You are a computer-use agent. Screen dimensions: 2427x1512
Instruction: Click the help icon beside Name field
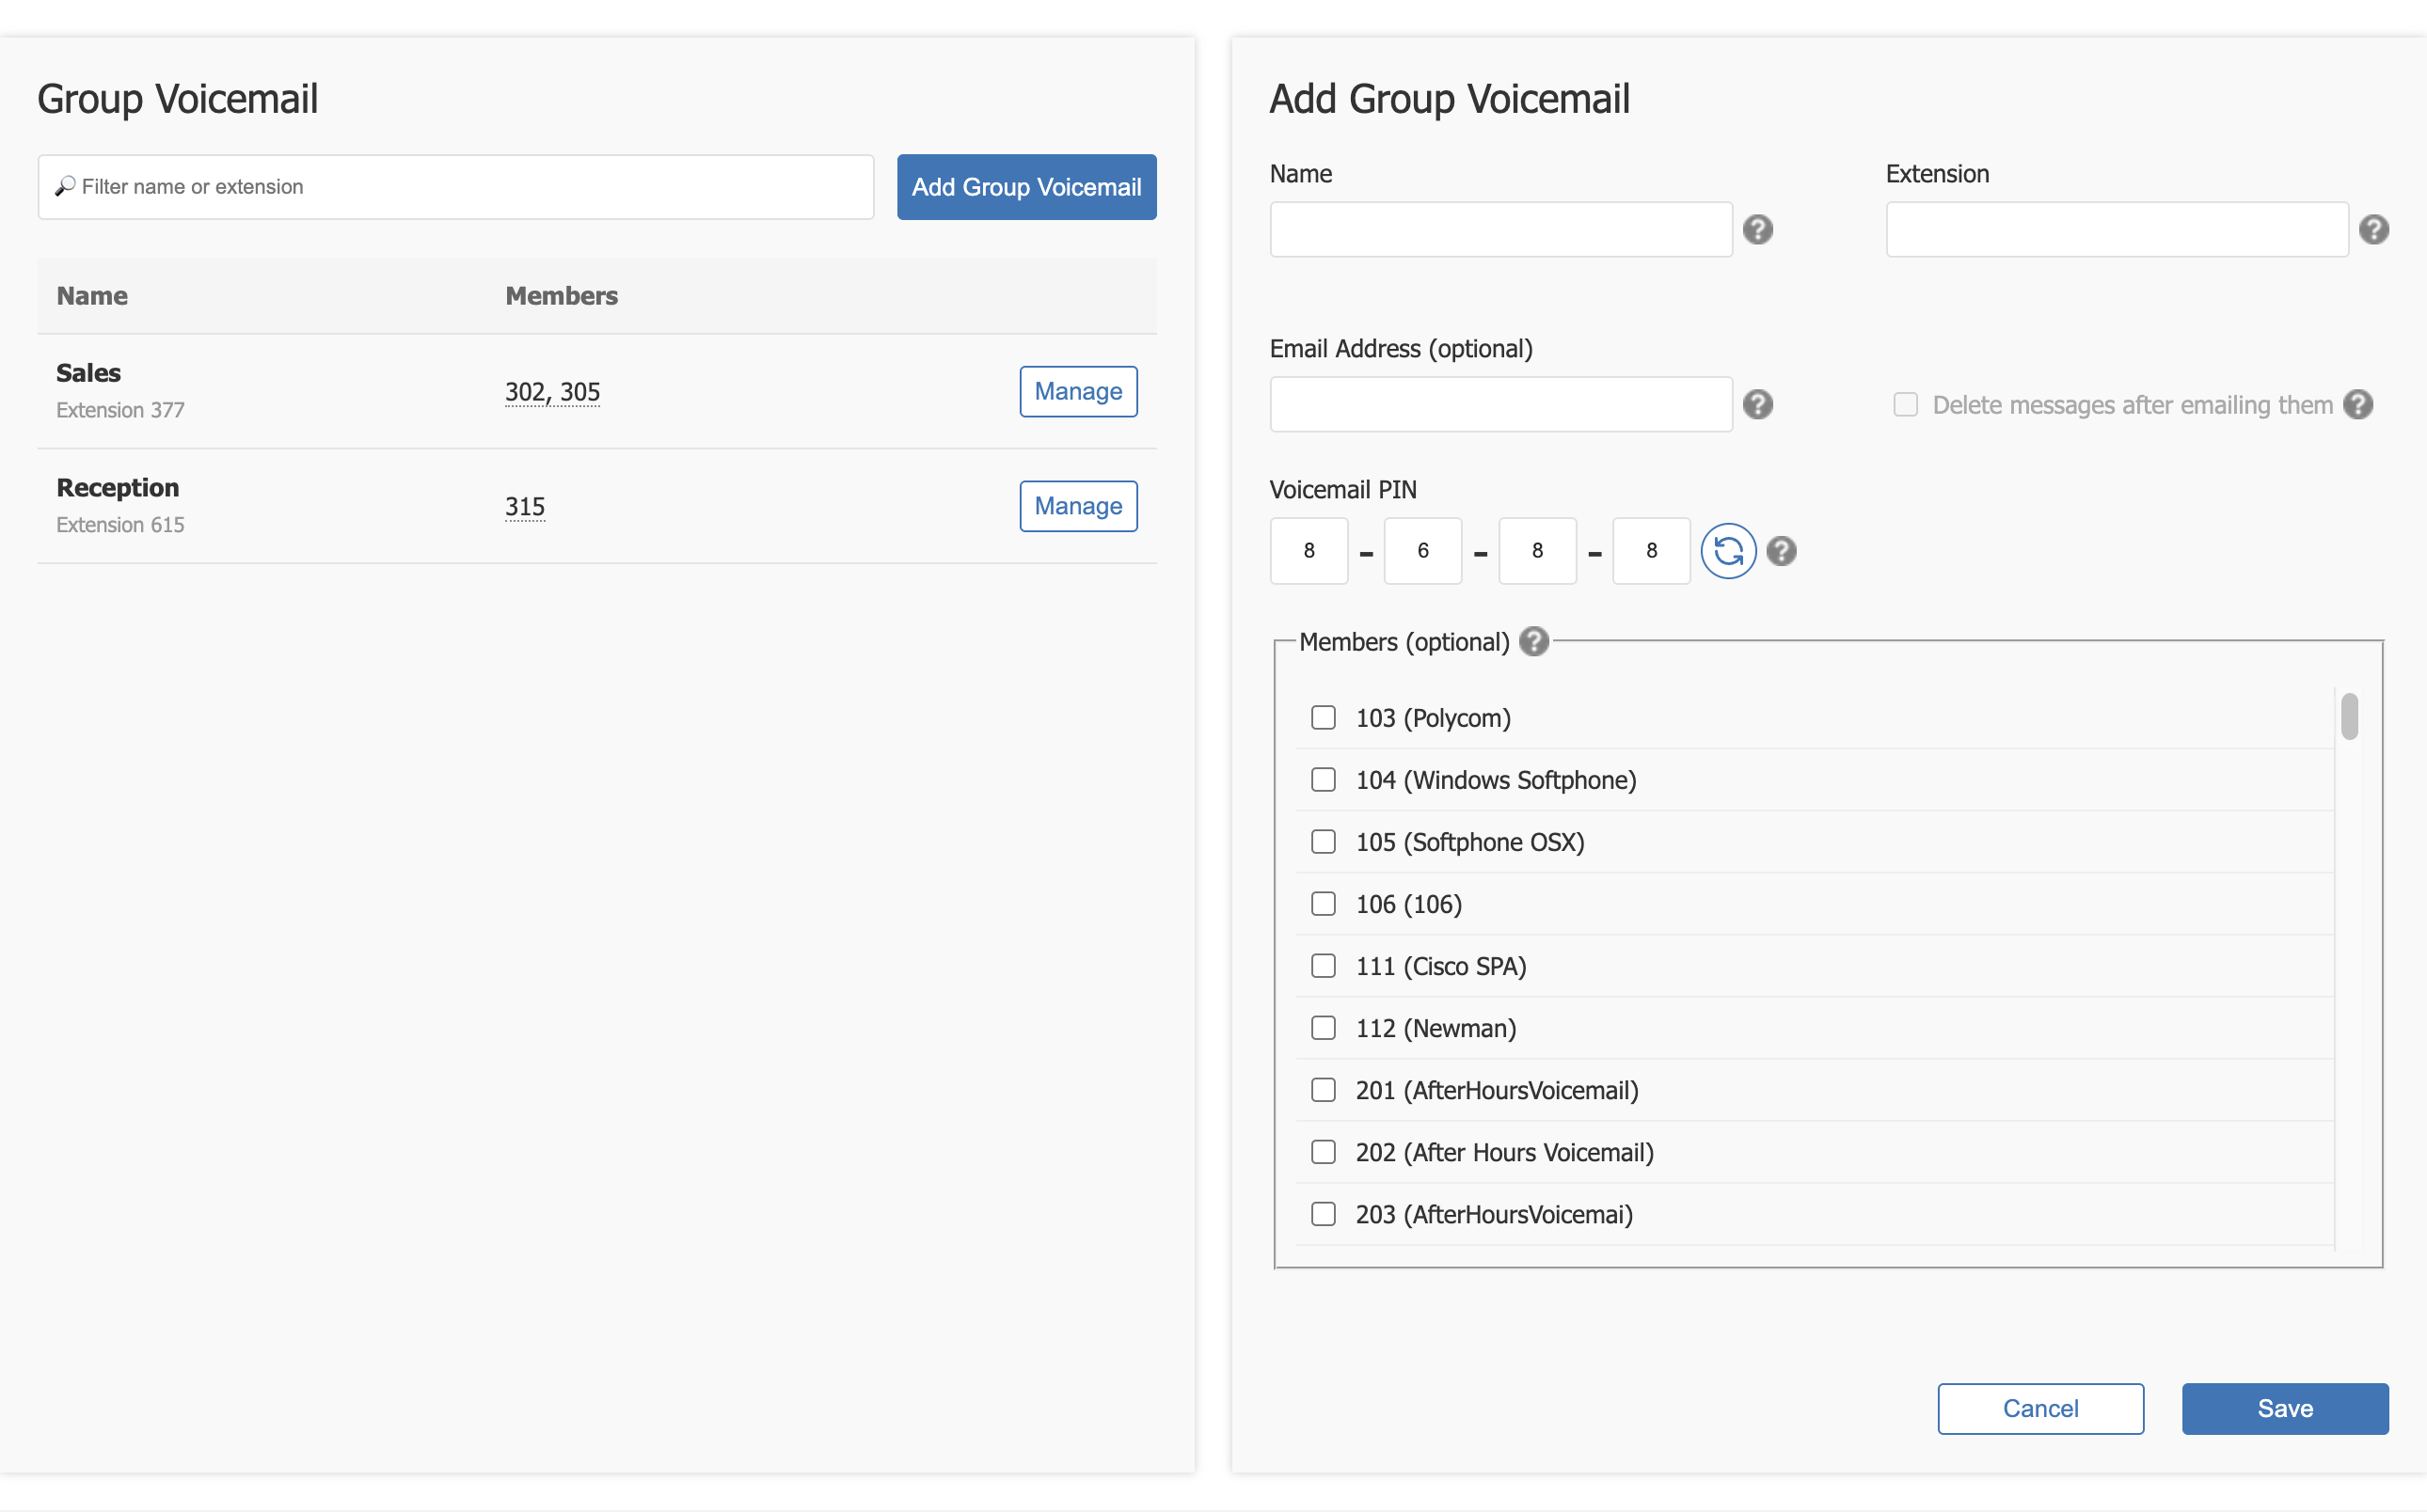click(1758, 230)
